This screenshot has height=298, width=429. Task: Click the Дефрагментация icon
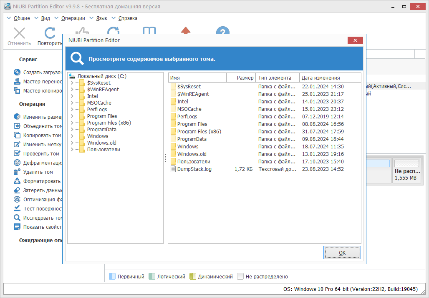(17, 163)
